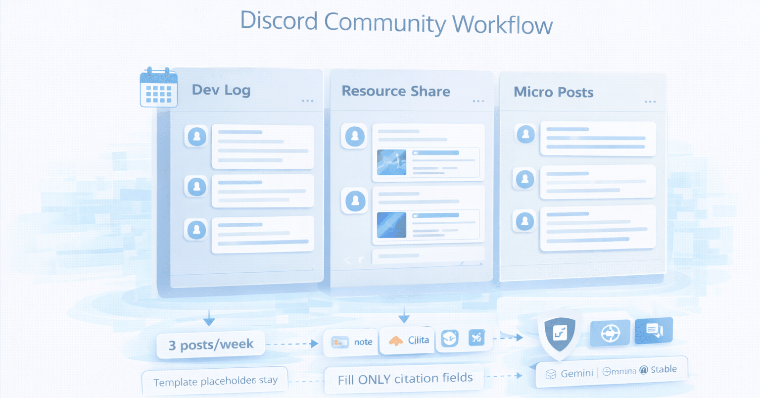This screenshot has width=760, height=398.
Task: Switch to the Dev Log column
Action: pos(221,91)
